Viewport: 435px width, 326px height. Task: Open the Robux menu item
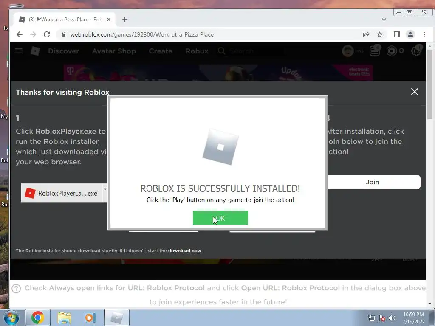tap(197, 51)
